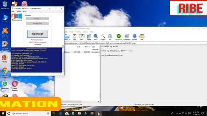Screen dimensions: 207x116
Task: Select the Application file row in WinRAR
Action: click(x=82, y=52)
